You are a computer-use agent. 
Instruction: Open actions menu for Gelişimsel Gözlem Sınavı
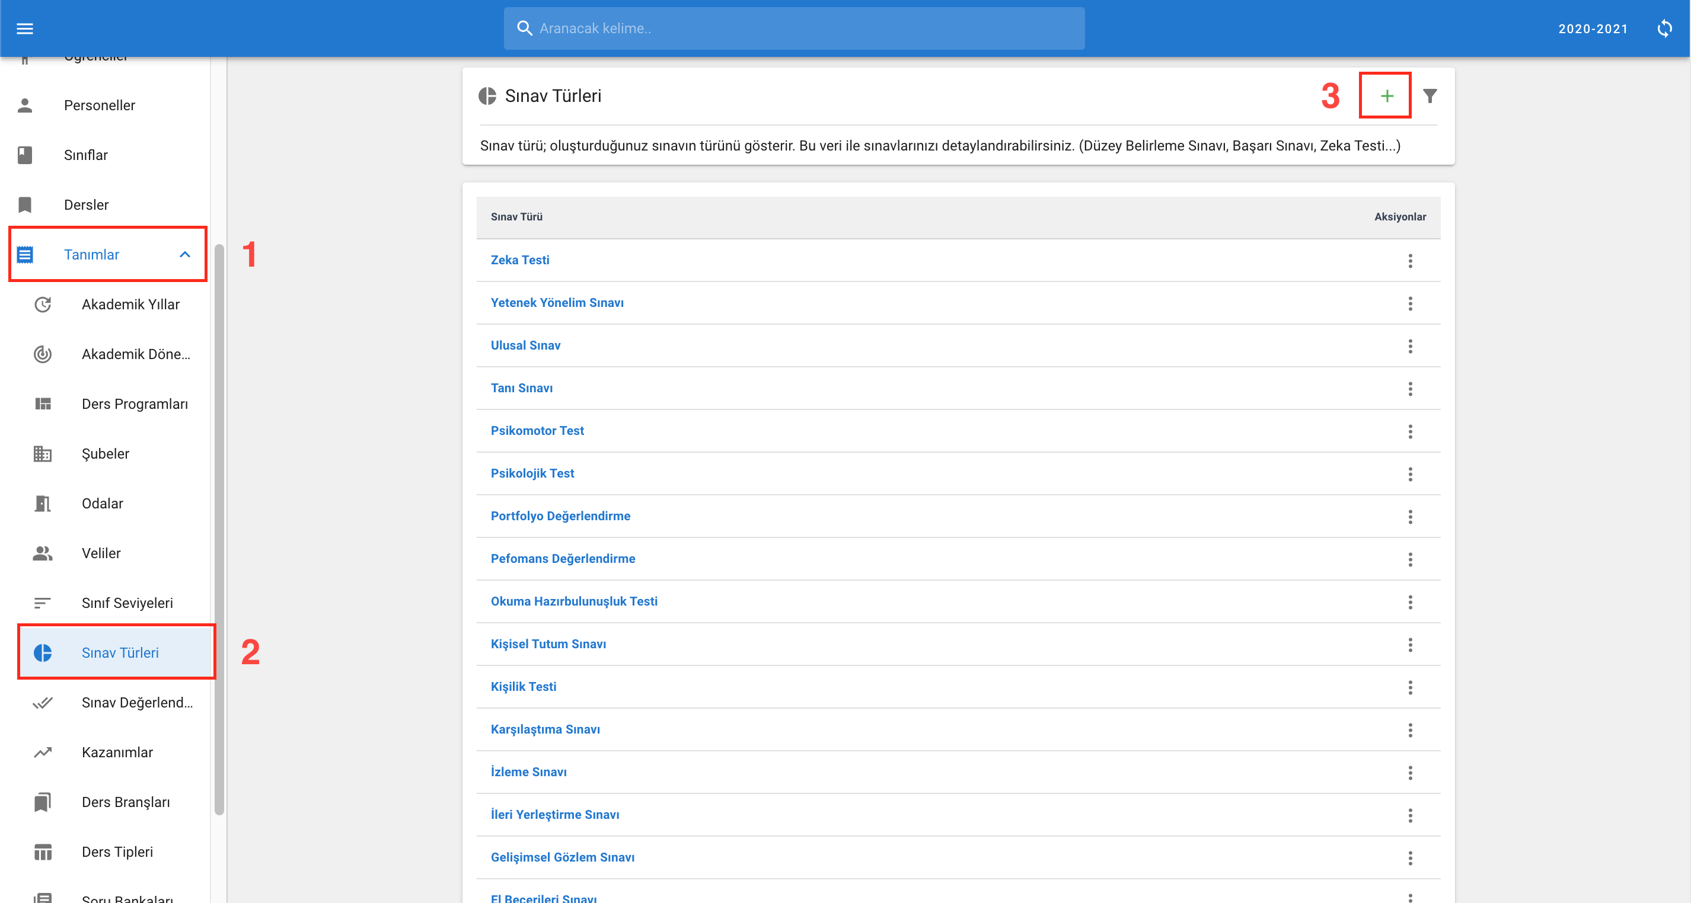coord(1410,857)
